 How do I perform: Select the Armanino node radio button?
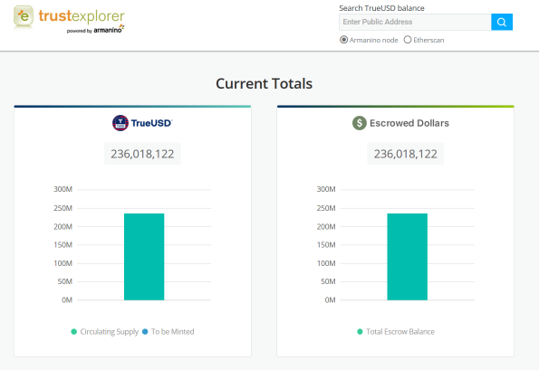[x=343, y=40]
